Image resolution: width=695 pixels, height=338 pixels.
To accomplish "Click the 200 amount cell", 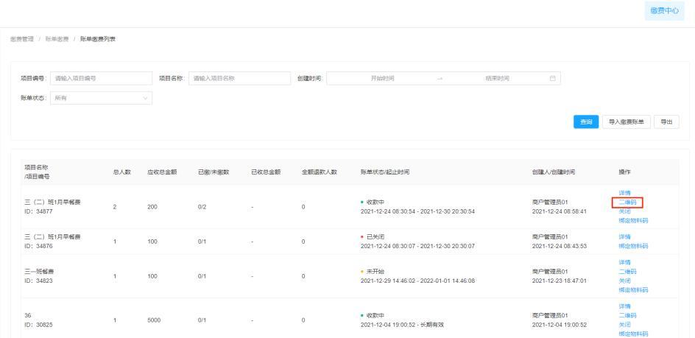I will pos(152,207).
